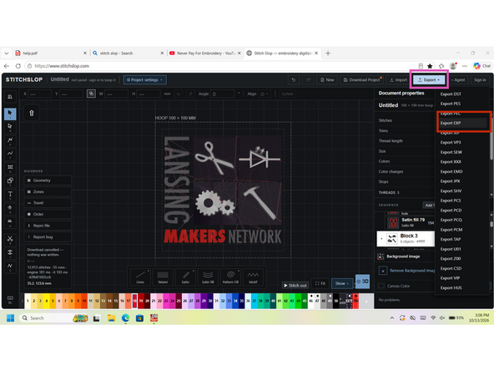494x371 pixels.
Task: Click the Background image panel icon
Action: 381,257
